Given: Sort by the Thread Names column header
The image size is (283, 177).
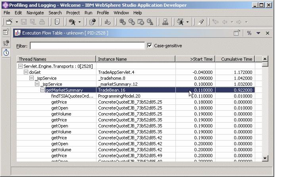Looking at the screenshot, I should point(56,59).
